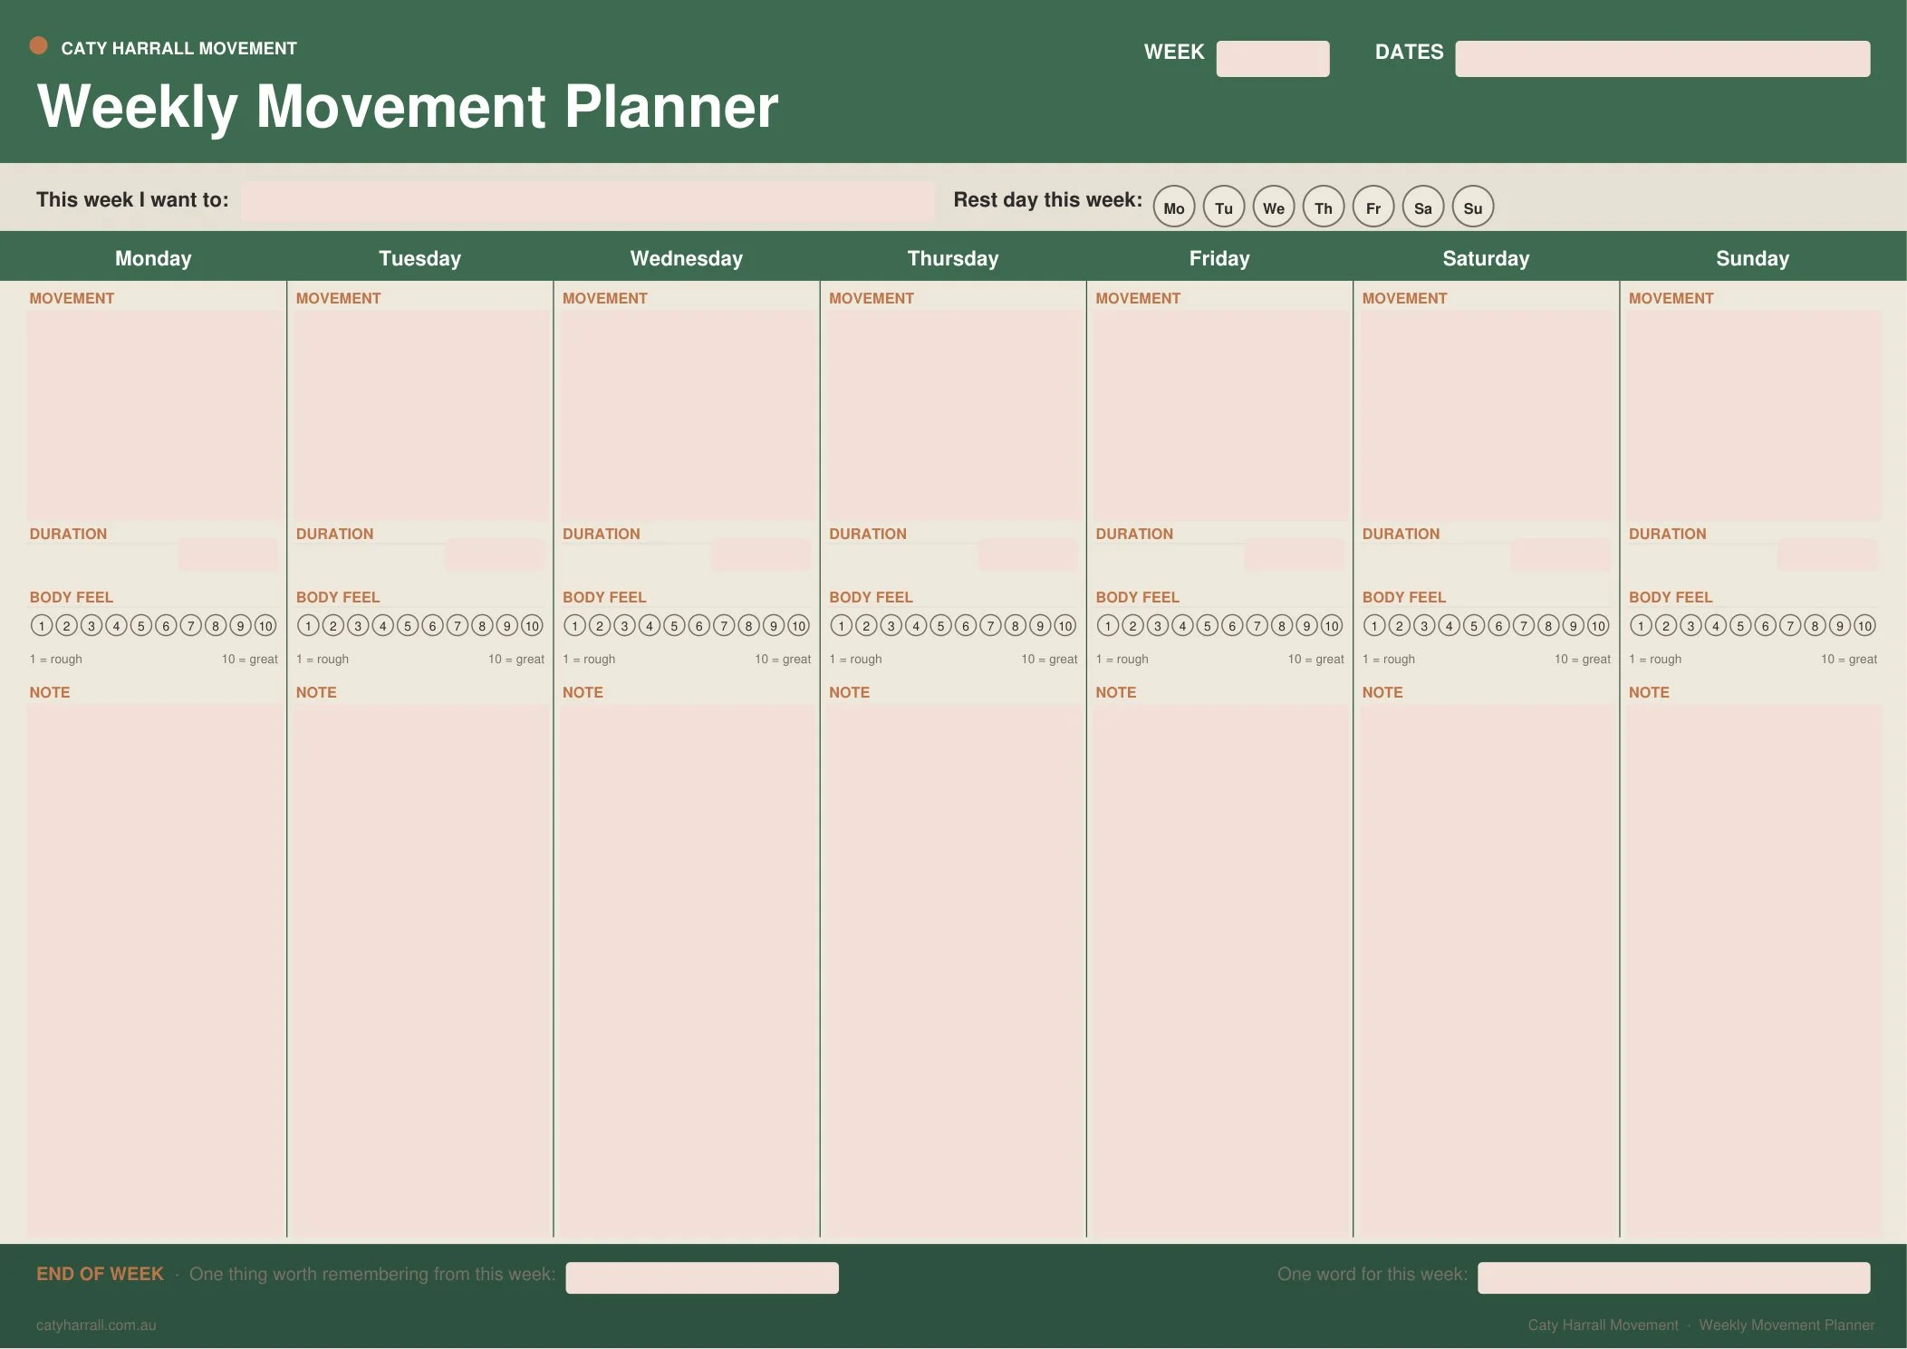
Task: Toggle "Su" rest day circle
Action: [1472, 207]
